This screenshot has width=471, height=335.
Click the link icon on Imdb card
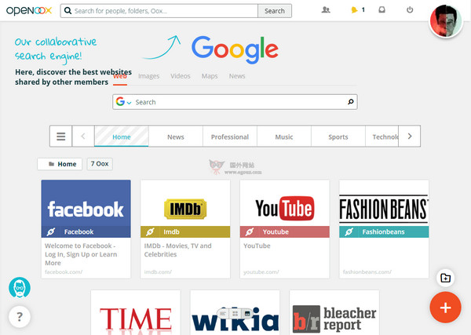(150, 231)
